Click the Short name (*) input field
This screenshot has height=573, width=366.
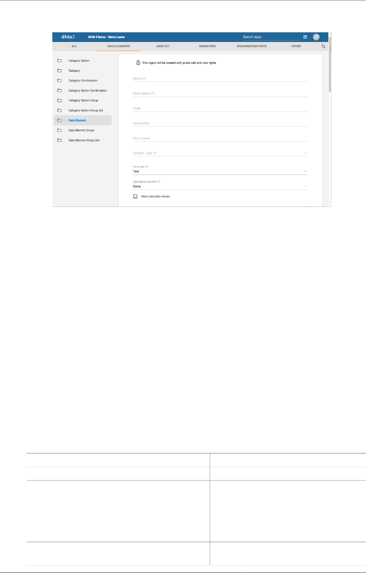point(220,93)
